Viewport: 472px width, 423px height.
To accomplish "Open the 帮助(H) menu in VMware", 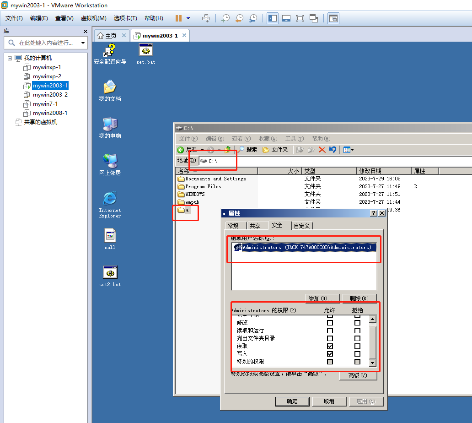I will pyautogui.click(x=154, y=18).
